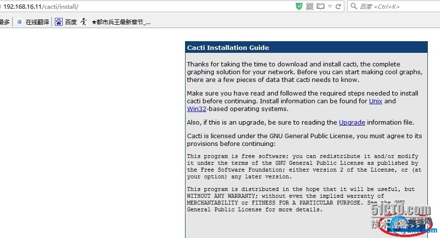Click the 在线翻译 bookmark icon
The height and width of the screenshot is (238, 440).
click(19, 22)
